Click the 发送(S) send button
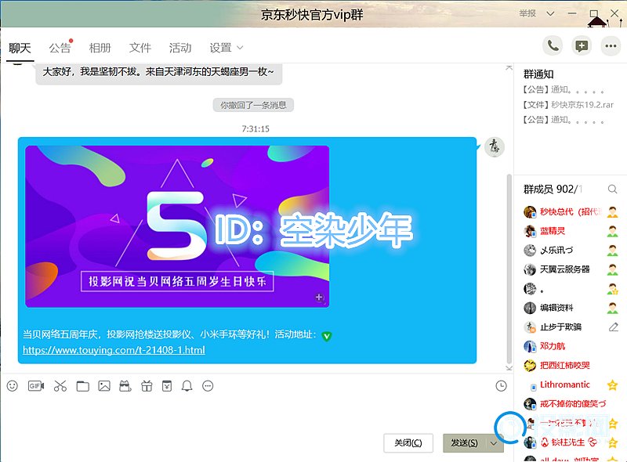The height and width of the screenshot is (462, 627). pyautogui.click(x=465, y=443)
